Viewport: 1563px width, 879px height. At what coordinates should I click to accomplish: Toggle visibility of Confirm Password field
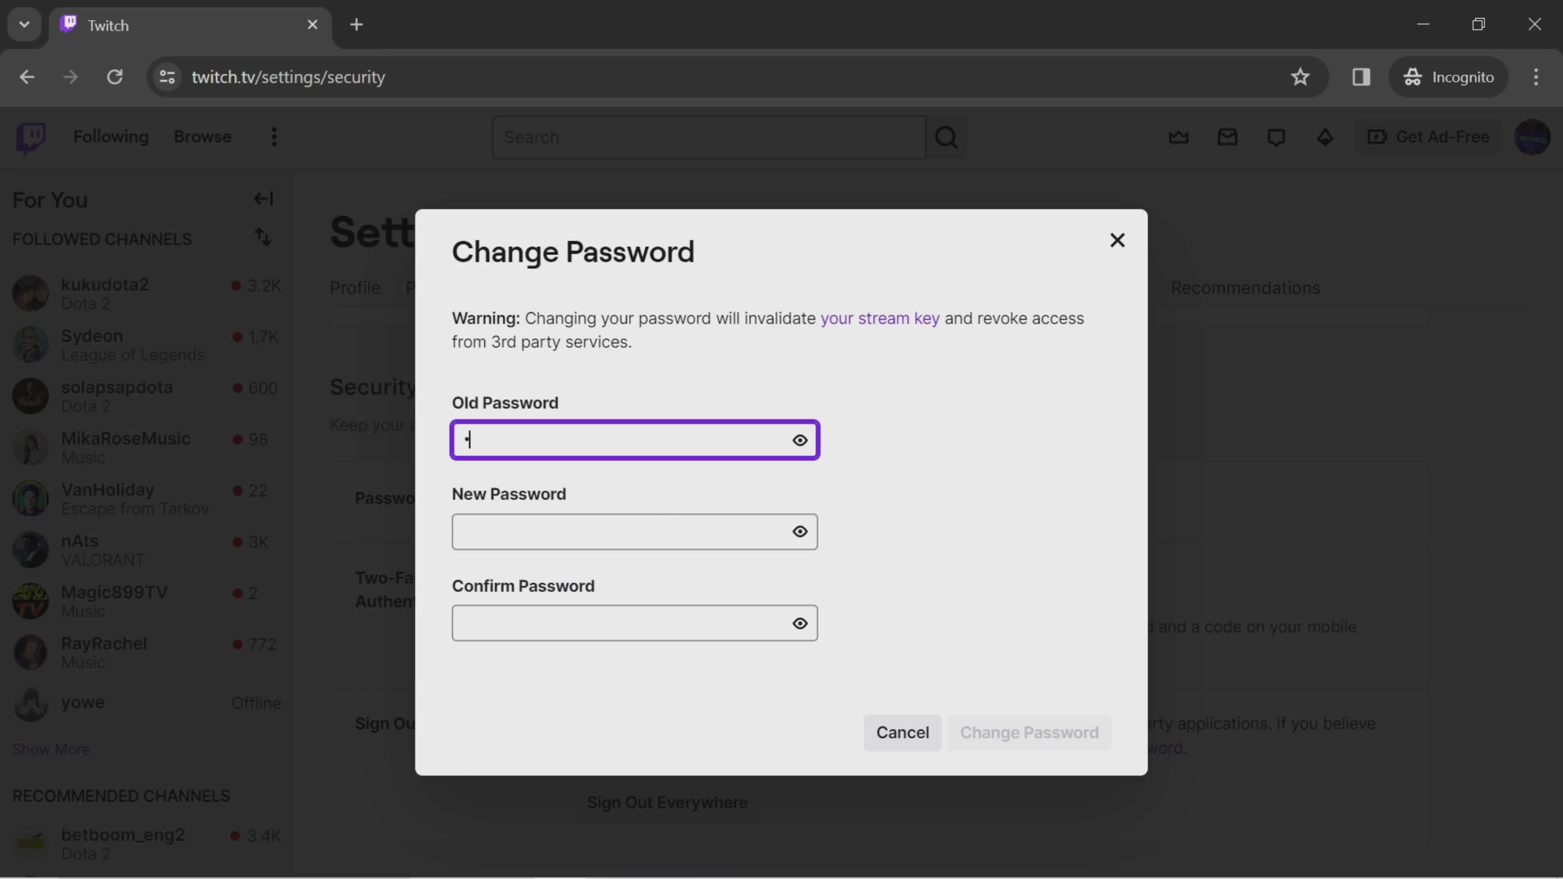coord(800,623)
